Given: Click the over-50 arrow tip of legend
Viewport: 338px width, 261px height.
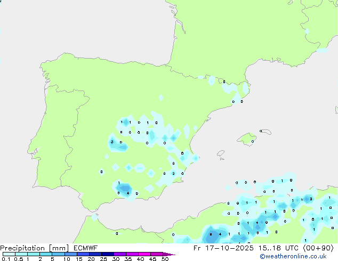Looking at the screenshot, I should click(x=169, y=254).
